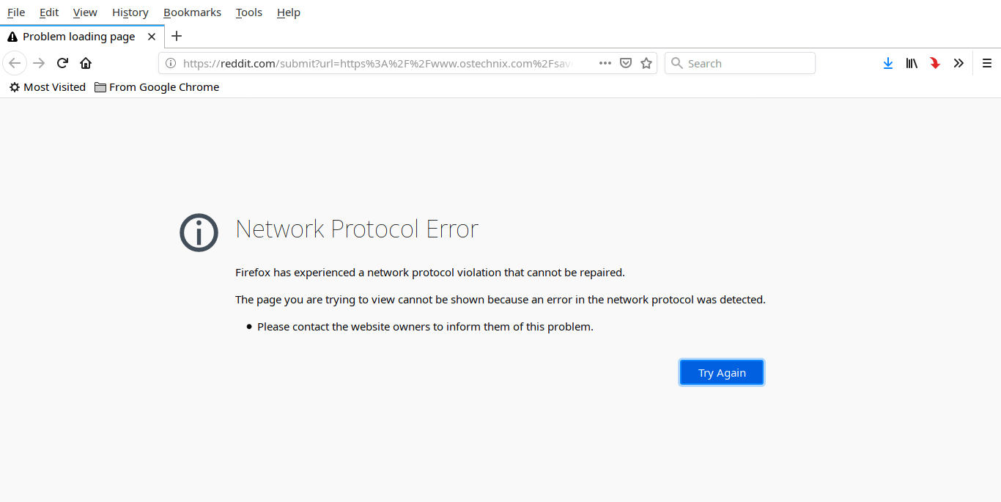This screenshot has width=1001, height=502.
Task: Open the hamburger application menu
Action: 987,63
